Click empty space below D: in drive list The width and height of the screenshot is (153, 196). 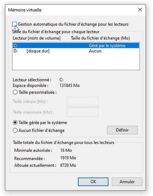pos(76,62)
